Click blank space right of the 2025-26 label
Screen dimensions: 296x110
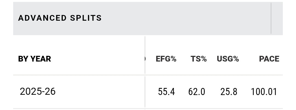tap(99, 92)
